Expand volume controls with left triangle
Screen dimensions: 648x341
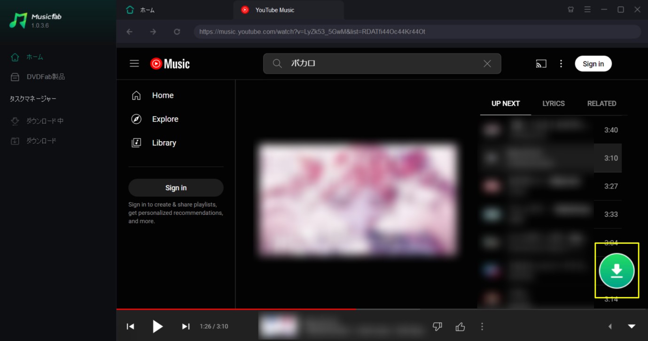coord(610,326)
